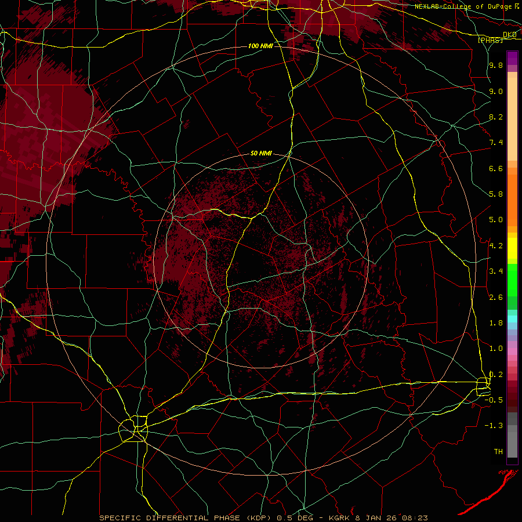
Task: Click the TH threshold label on the scale
Action: tap(498, 451)
